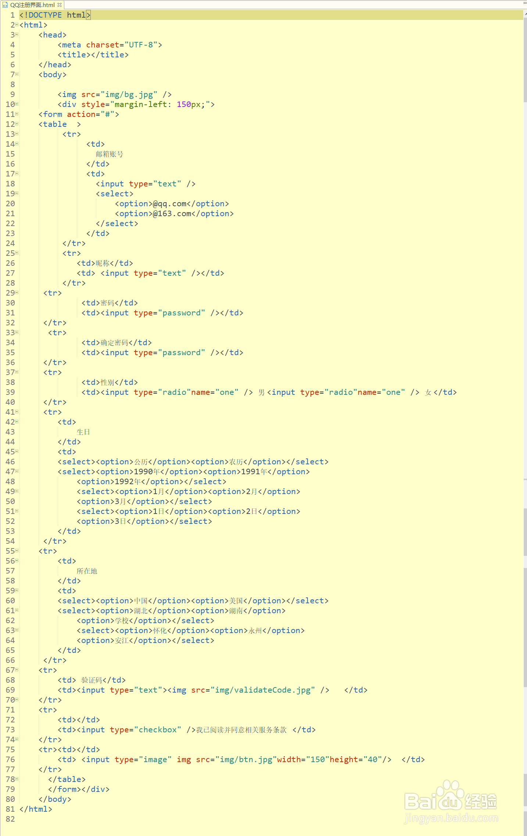Click the '验证码' td line 68

[92, 680]
